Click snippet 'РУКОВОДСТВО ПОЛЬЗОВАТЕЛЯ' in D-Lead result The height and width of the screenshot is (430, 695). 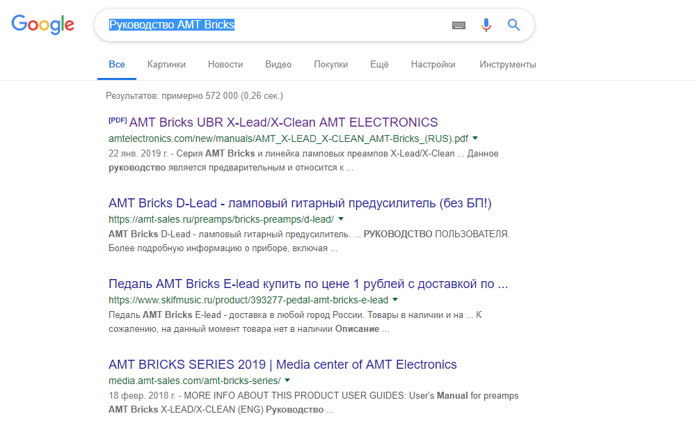(437, 234)
